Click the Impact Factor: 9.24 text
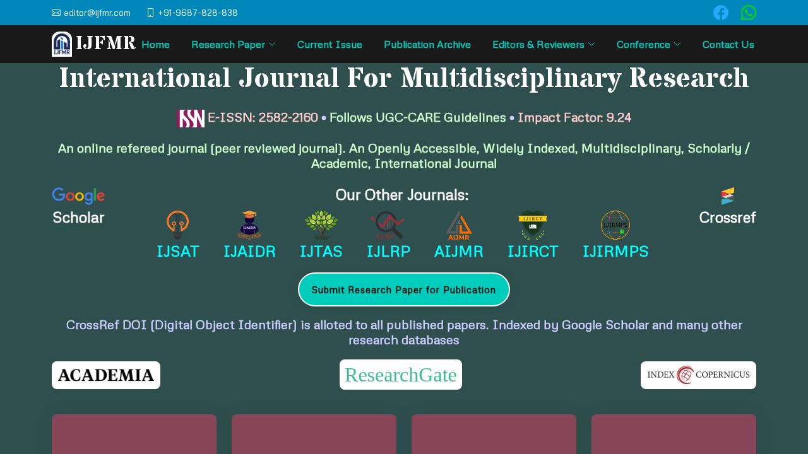The height and width of the screenshot is (454, 808). 574,117
